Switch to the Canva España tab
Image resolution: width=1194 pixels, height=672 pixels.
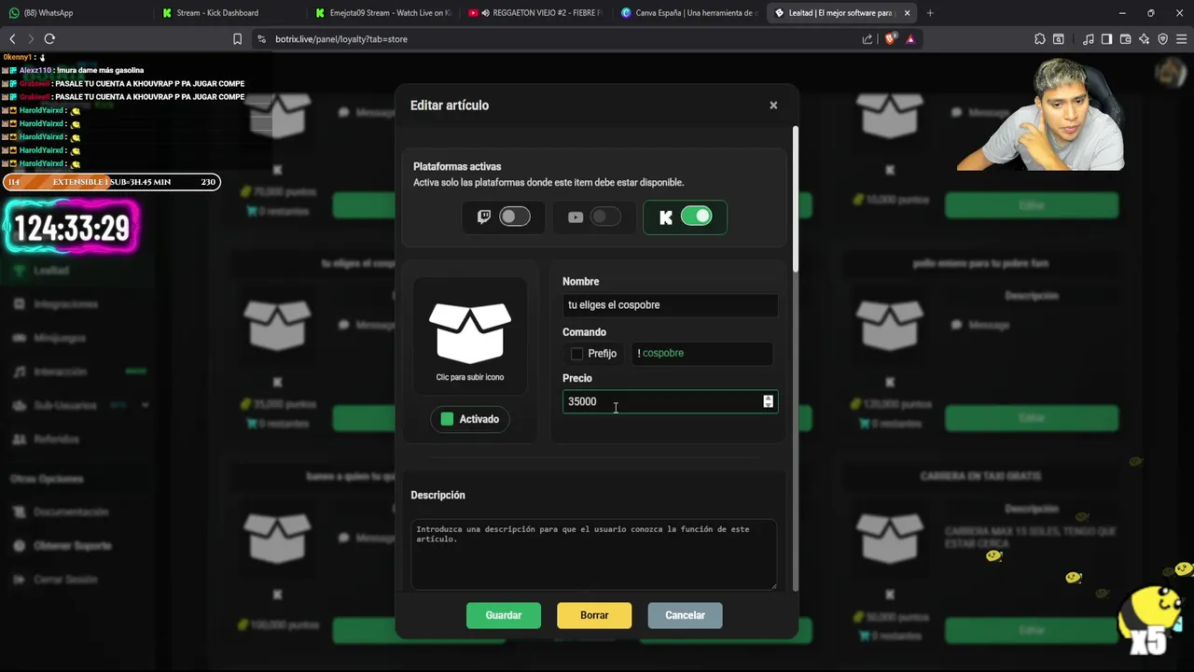[x=689, y=13]
